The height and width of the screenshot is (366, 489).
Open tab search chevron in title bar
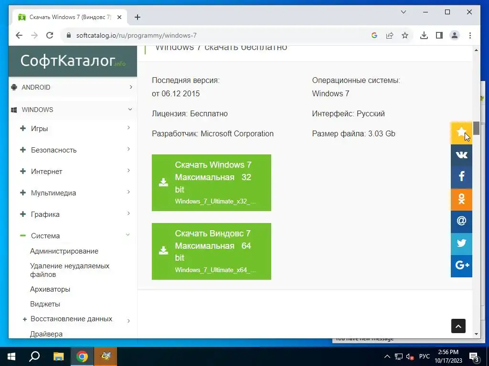403,12
